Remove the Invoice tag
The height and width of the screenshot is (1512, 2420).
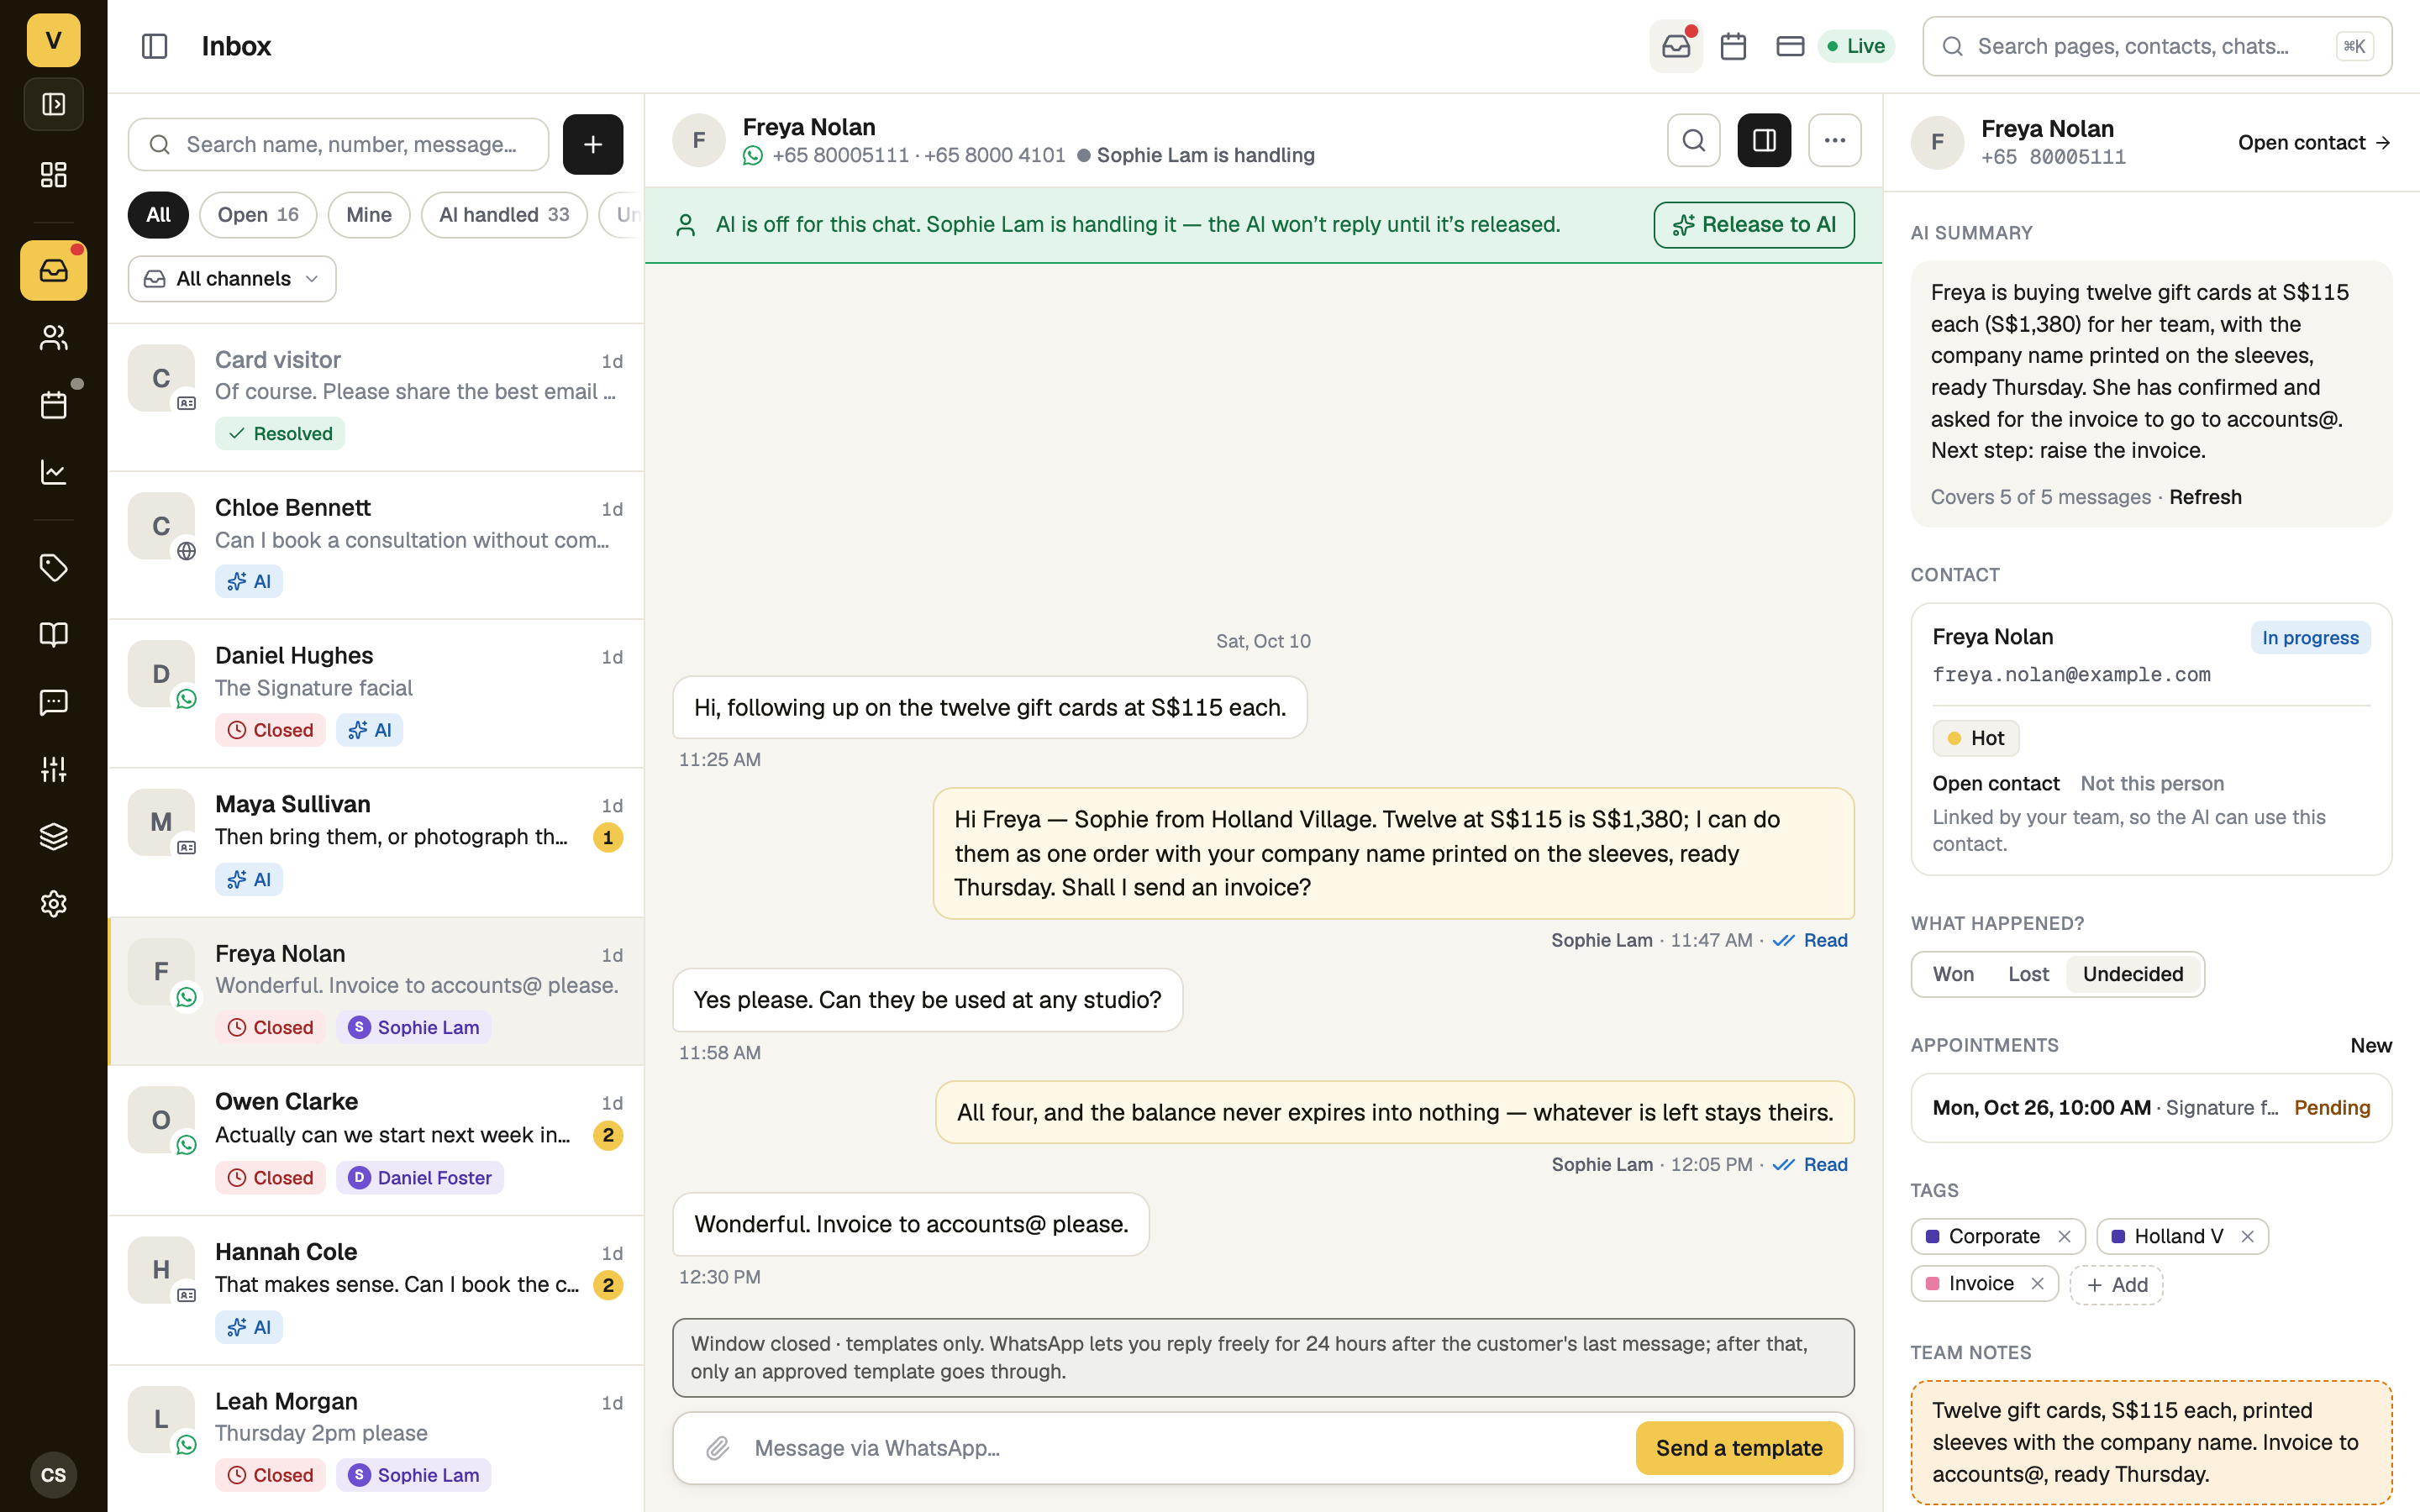(x=2037, y=1284)
